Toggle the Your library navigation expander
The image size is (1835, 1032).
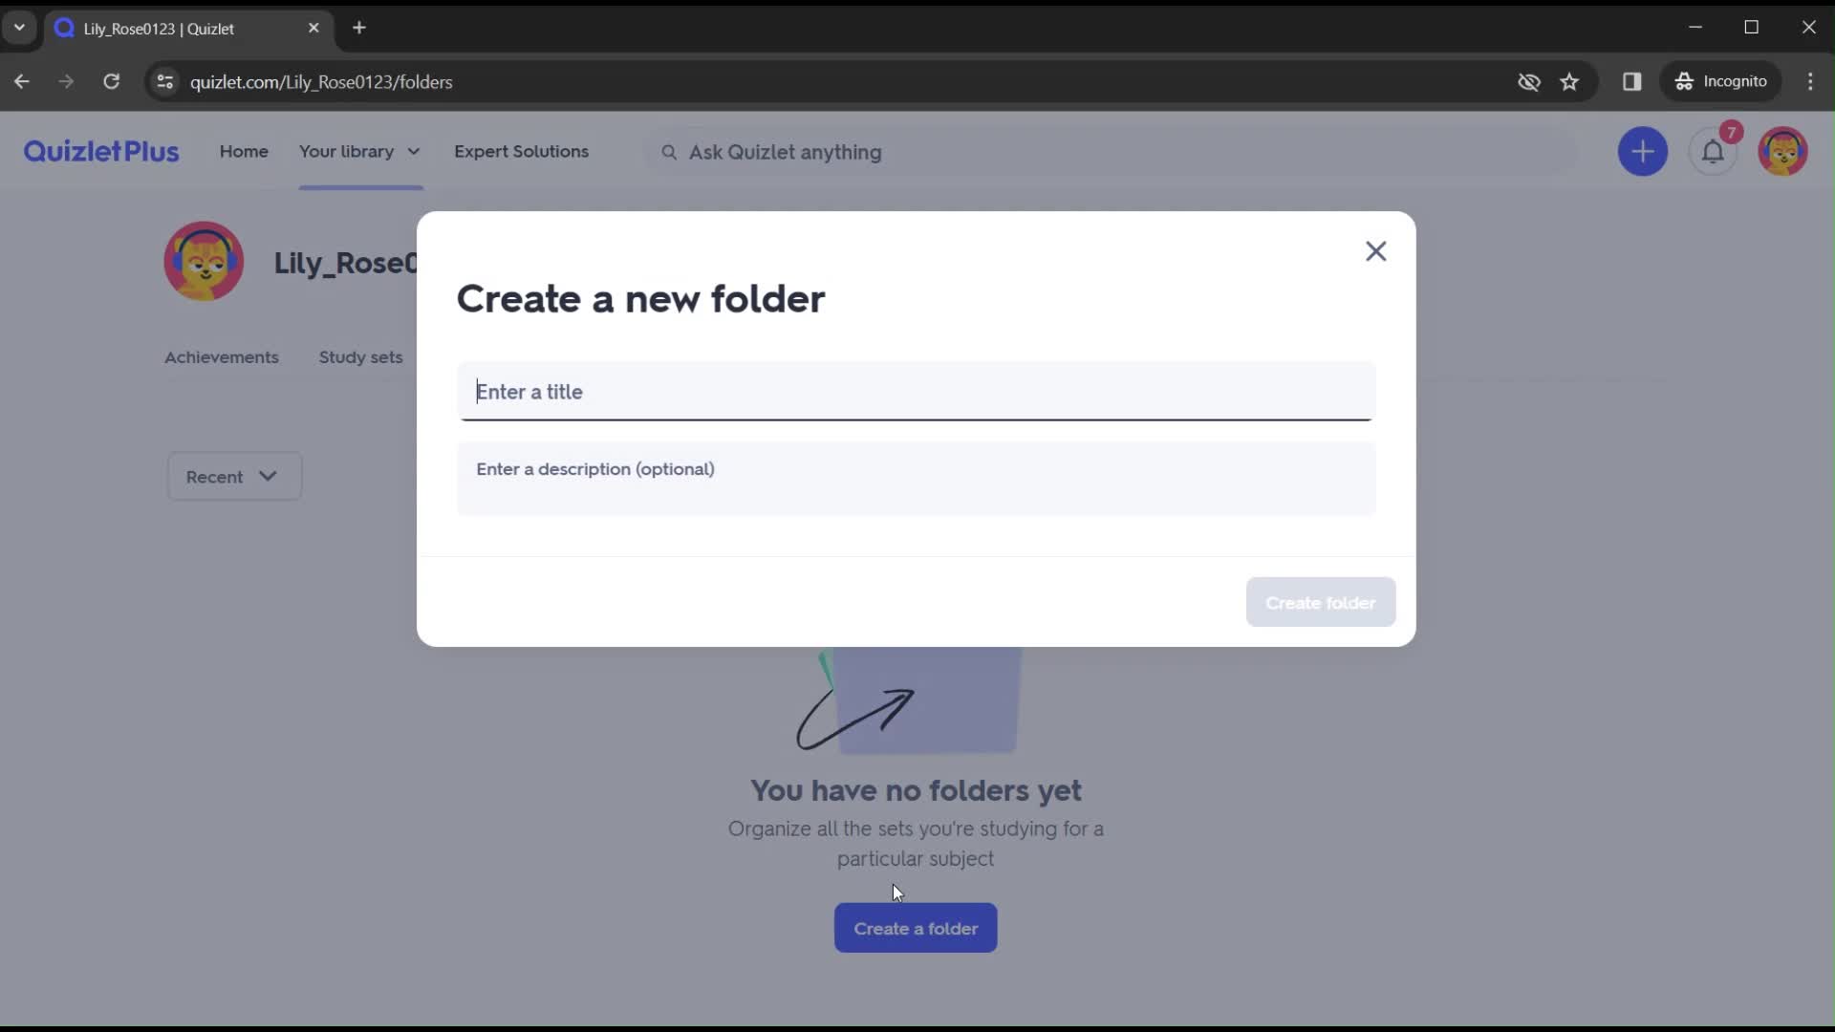click(x=415, y=151)
